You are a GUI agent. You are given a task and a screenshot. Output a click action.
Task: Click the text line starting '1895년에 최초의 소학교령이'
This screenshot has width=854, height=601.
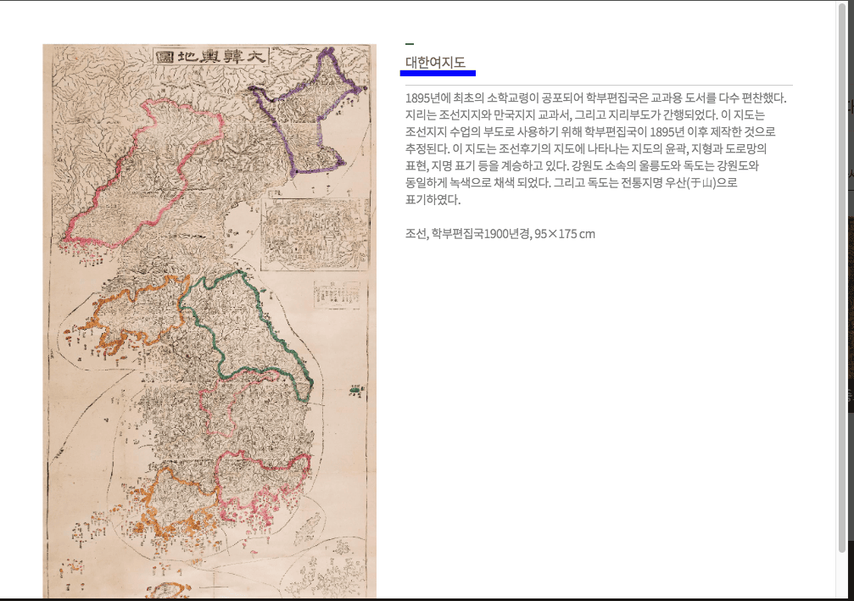596,98
